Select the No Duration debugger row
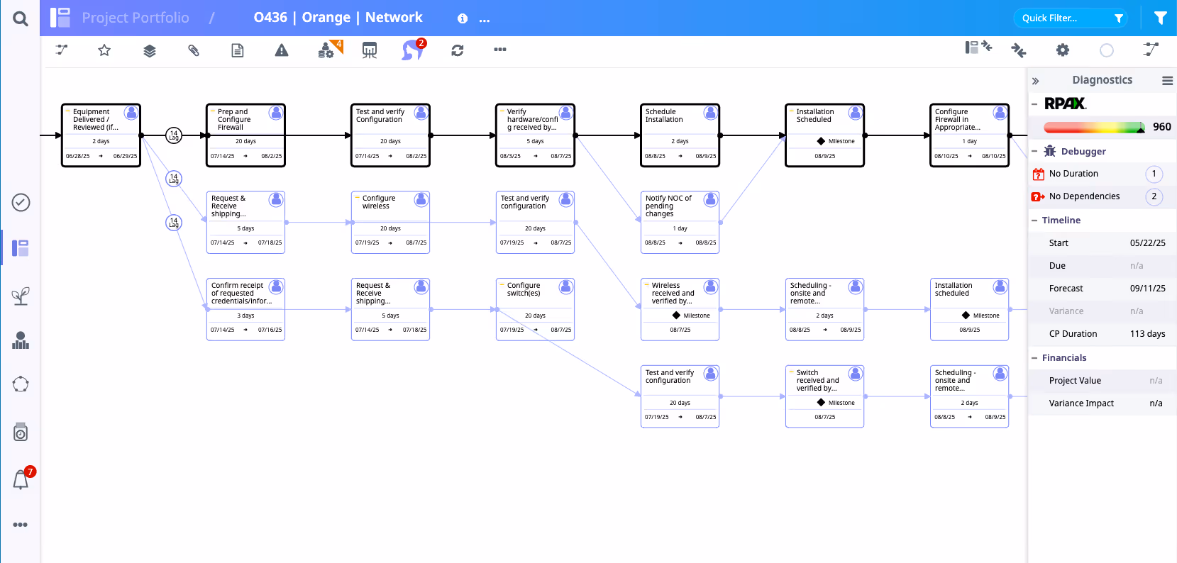The width and height of the screenshot is (1177, 563). tap(1102, 174)
